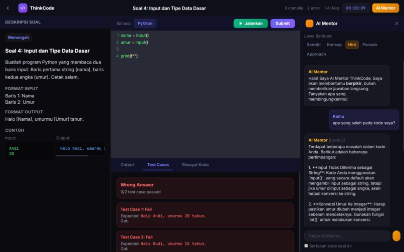This screenshot has height=252, width=404.
Task: Select Hint help level
Action: pos(352,45)
